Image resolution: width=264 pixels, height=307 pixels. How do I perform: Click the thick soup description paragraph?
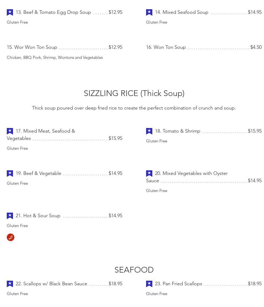click(x=134, y=108)
